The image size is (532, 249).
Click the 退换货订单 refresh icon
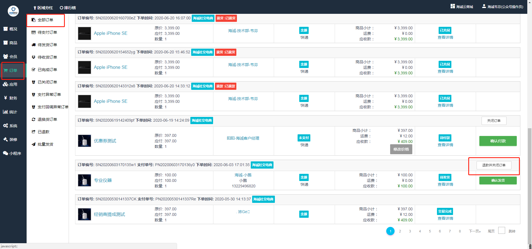pos(34,119)
